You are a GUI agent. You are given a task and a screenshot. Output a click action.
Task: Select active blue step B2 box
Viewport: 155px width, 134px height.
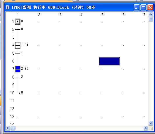(x=18, y=69)
